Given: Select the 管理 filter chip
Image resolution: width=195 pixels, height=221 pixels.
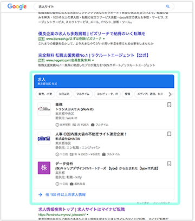Looking at the screenshot, I should pos(127,94).
